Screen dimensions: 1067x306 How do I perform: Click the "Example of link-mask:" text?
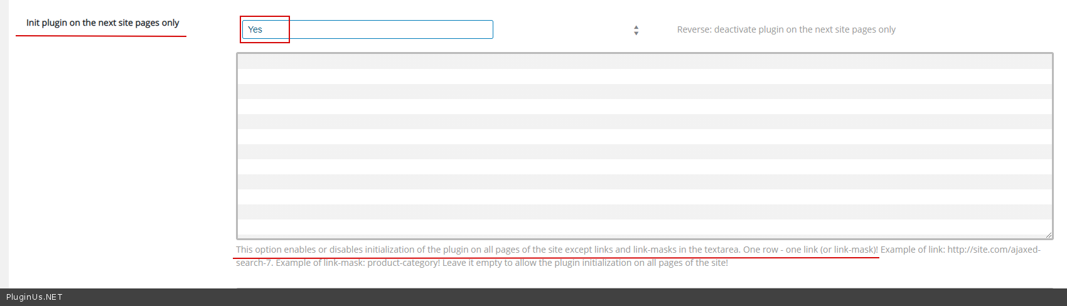click(320, 263)
